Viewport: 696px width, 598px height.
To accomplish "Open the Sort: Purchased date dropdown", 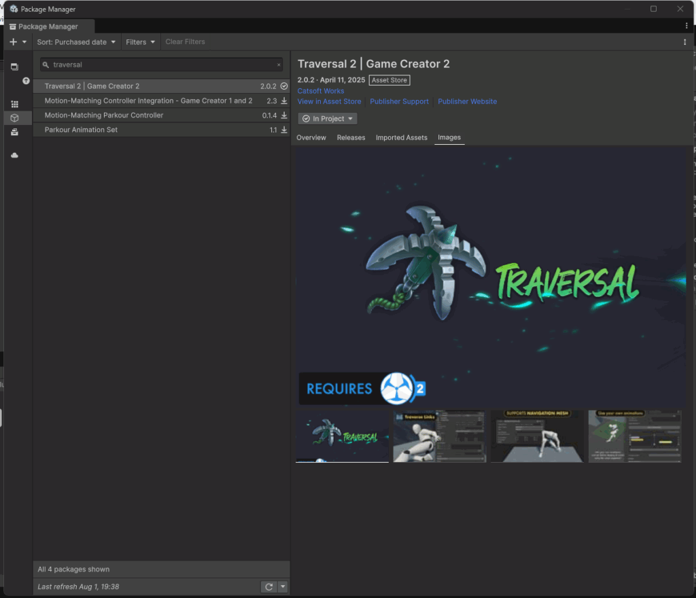I will pos(76,41).
